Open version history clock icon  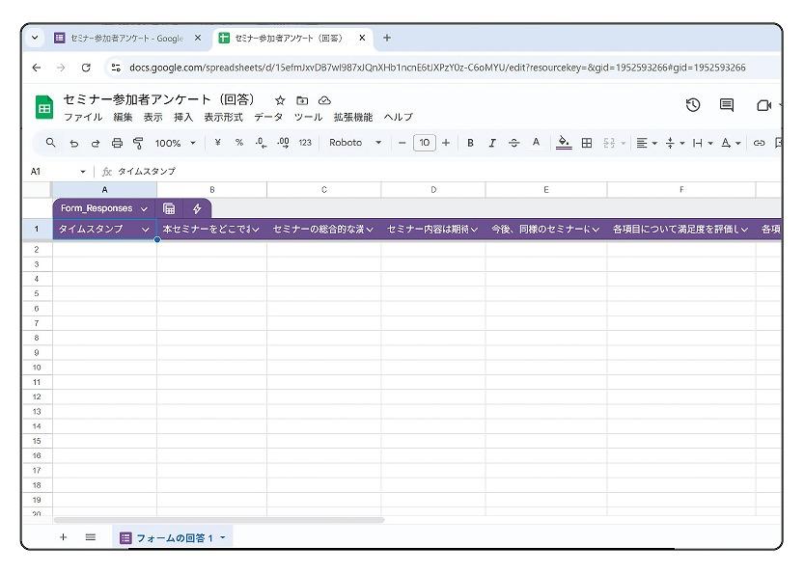692,105
